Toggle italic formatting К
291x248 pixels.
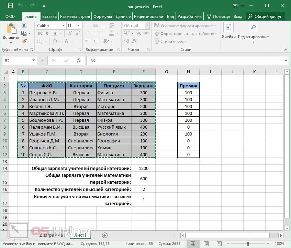tap(47, 33)
